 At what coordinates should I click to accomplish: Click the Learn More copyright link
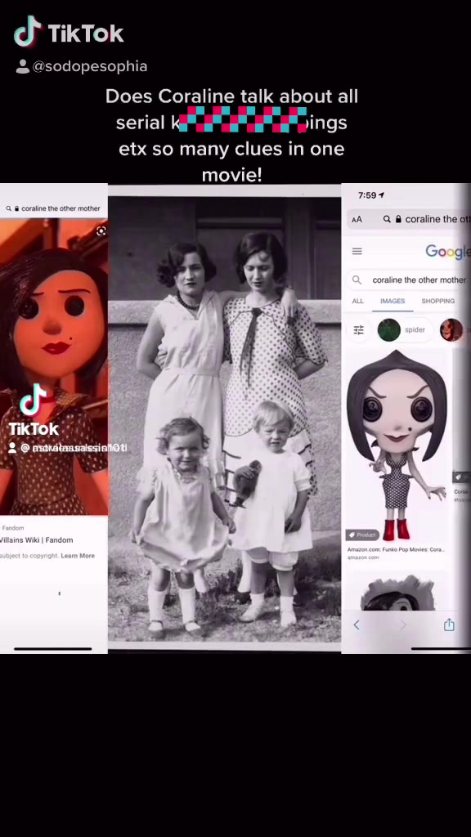78,556
